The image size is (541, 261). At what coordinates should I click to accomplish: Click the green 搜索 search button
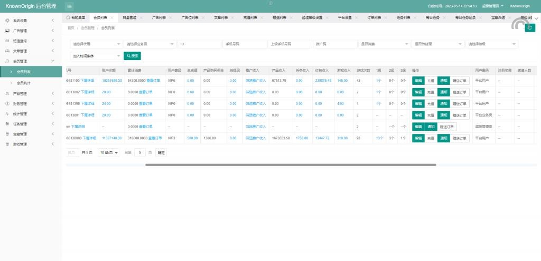(132, 55)
